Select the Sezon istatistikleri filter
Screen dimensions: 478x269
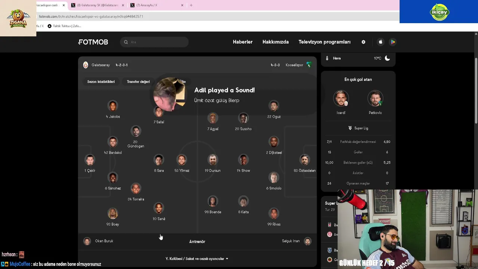(101, 81)
